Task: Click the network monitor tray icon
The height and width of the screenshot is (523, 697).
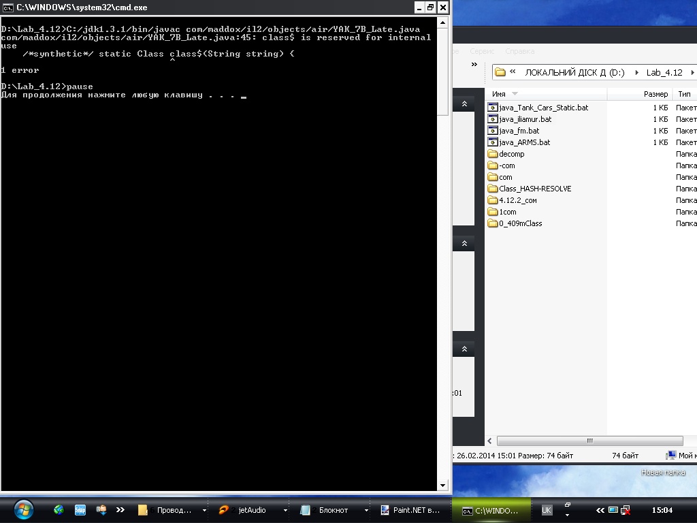Action: coord(613,509)
